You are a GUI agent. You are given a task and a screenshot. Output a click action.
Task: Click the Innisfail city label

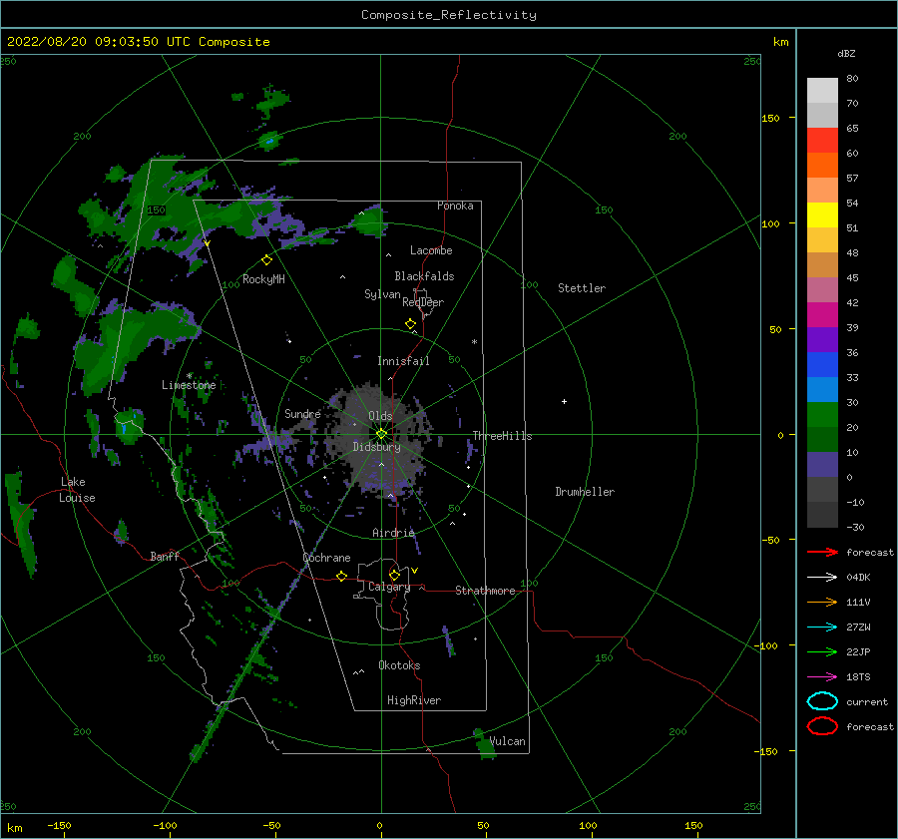[403, 361]
